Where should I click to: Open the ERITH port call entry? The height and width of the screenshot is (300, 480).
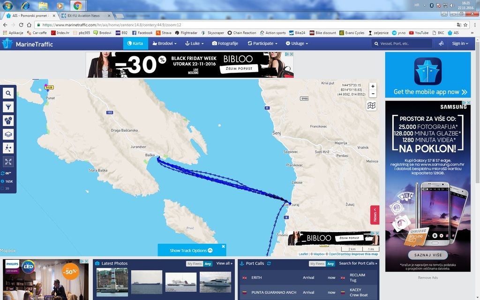(x=256, y=277)
